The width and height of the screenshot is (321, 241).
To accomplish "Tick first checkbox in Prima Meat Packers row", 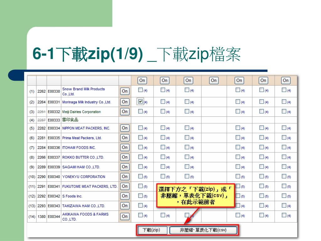I will pos(140,137).
